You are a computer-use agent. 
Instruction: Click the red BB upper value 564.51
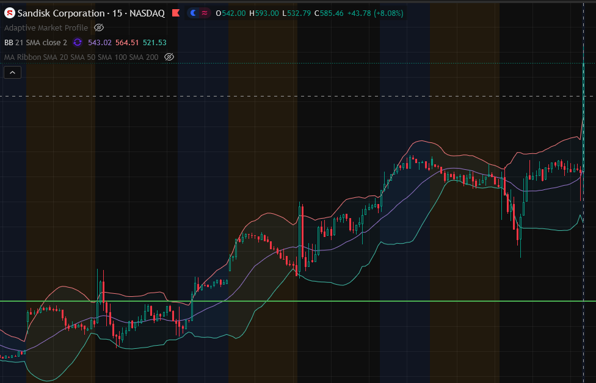click(128, 43)
